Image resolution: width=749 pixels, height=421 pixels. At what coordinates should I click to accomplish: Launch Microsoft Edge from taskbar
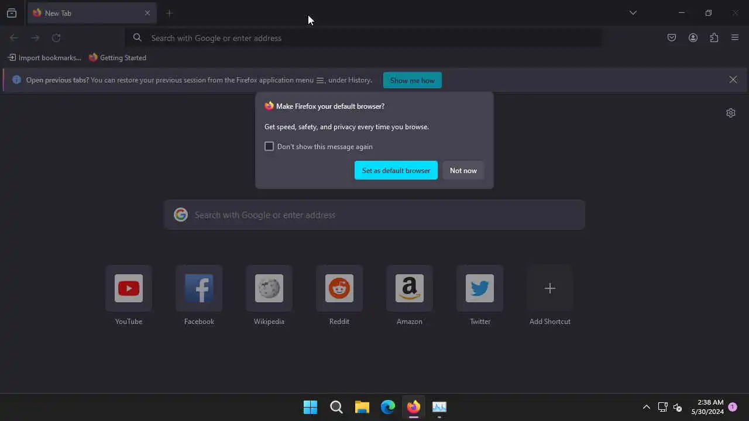coord(388,407)
